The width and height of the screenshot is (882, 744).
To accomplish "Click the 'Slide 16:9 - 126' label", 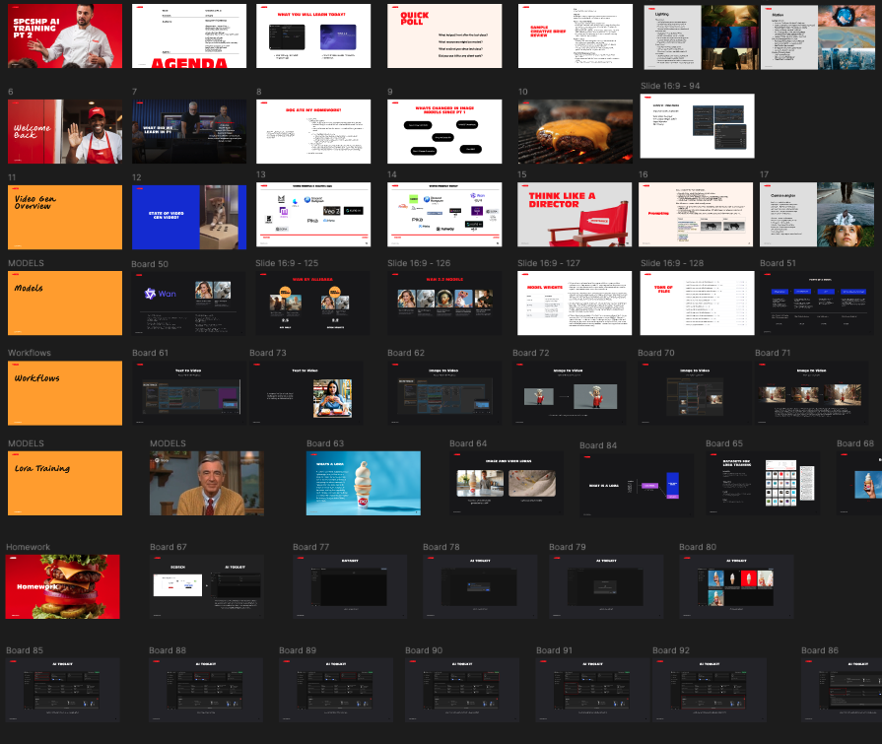I will pos(419,263).
